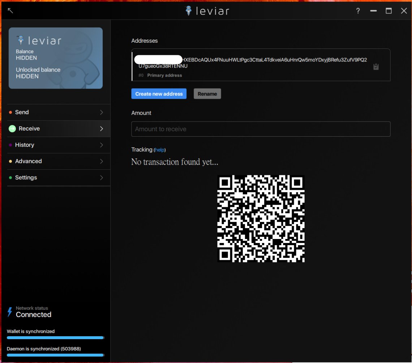Open the History menu item
The height and width of the screenshot is (363, 412).
pyautogui.click(x=59, y=145)
